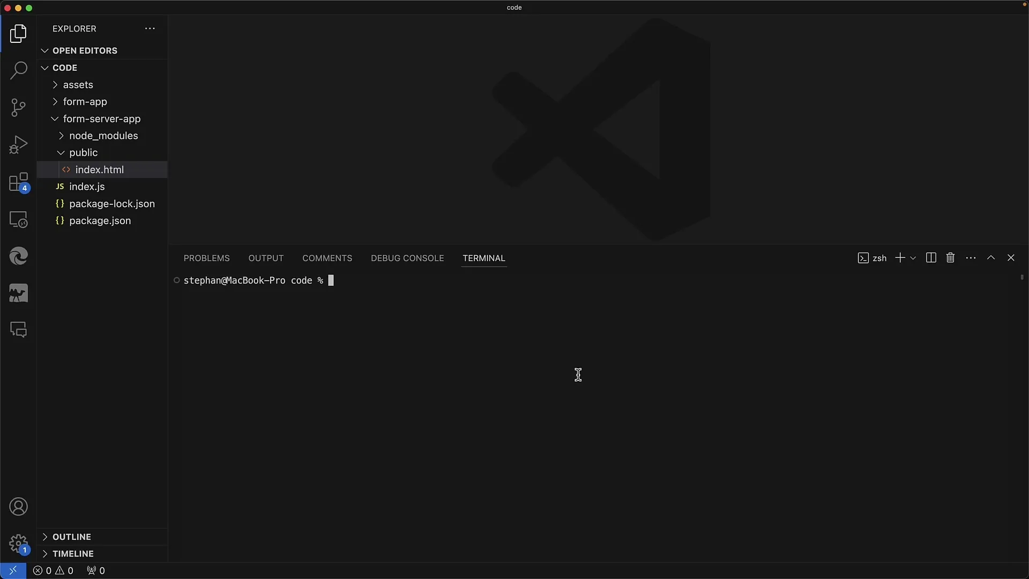The width and height of the screenshot is (1029, 579).
Task: Open the launch profile dropdown arrow
Action: 913,258
